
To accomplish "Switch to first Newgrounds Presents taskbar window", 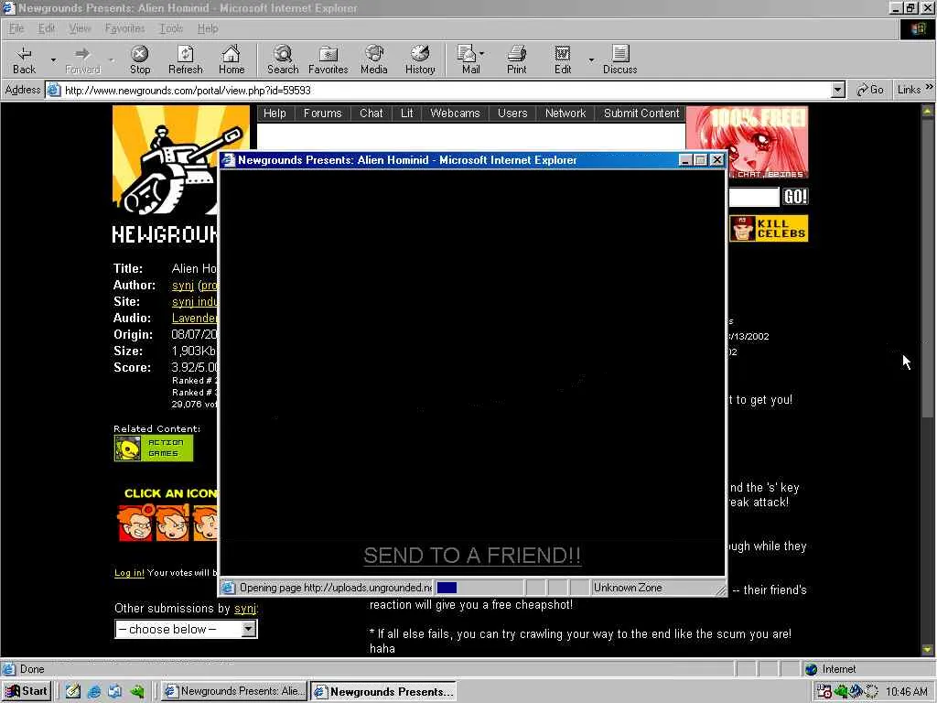I will [234, 691].
